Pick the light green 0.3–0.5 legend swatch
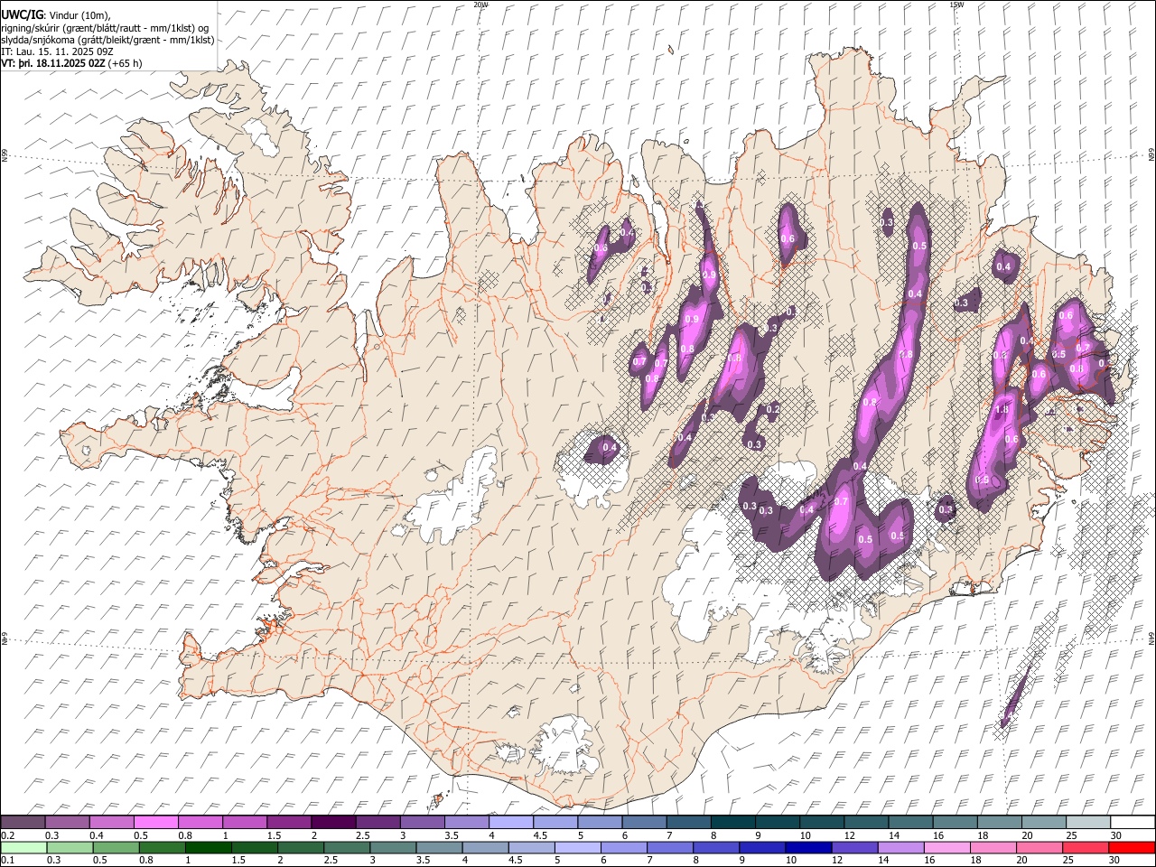The height and width of the screenshot is (867, 1156). 70,847
